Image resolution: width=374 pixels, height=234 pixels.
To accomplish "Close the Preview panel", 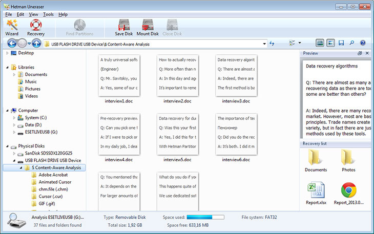I will coord(367,53).
